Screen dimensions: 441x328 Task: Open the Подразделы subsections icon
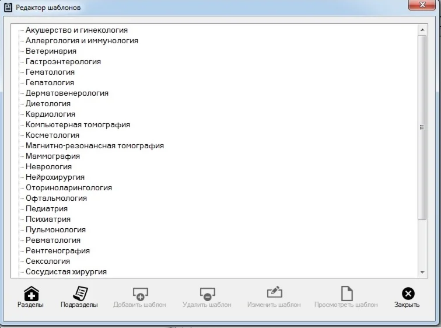pos(80,294)
